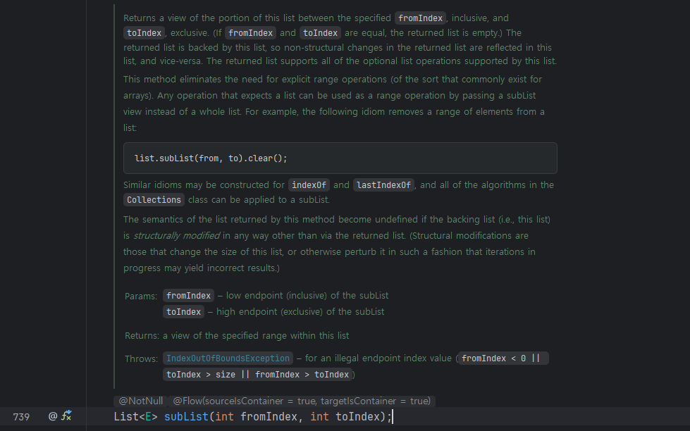Click the @Flow inlay annotation hint
Image resolution: width=690 pixels, height=431 pixels.
302,401
